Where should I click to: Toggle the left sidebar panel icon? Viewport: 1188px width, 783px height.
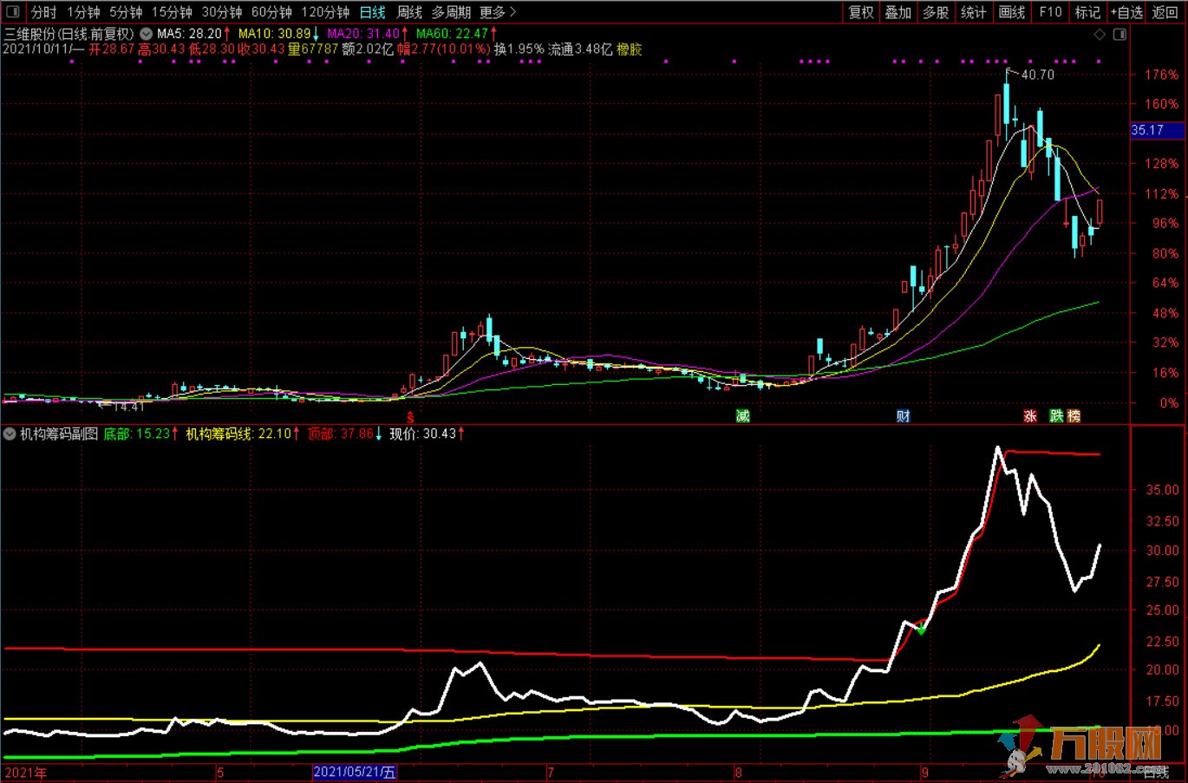(x=13, y=12)
